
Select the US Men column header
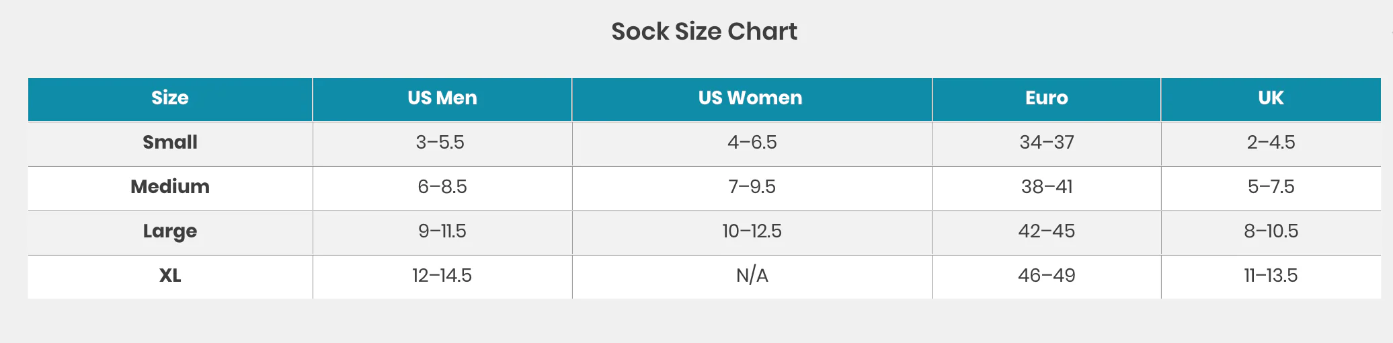pos(442,98)
